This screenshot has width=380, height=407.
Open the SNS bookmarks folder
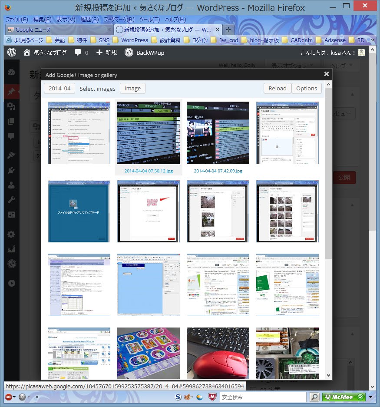[100, 40]
